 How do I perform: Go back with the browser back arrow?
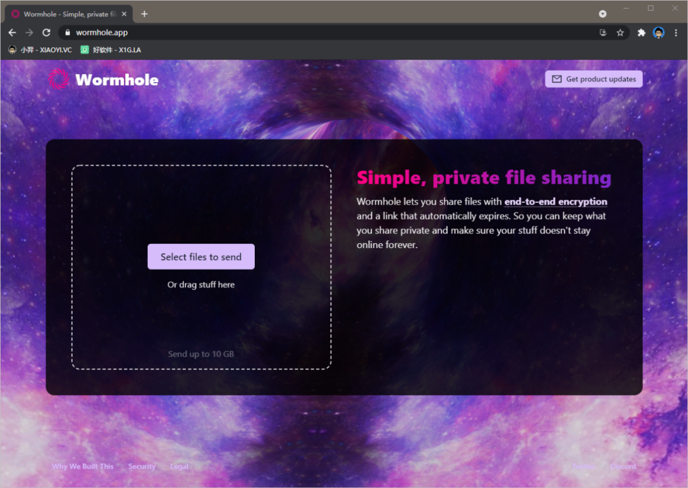pyautogui.click(x=12, y=33)
